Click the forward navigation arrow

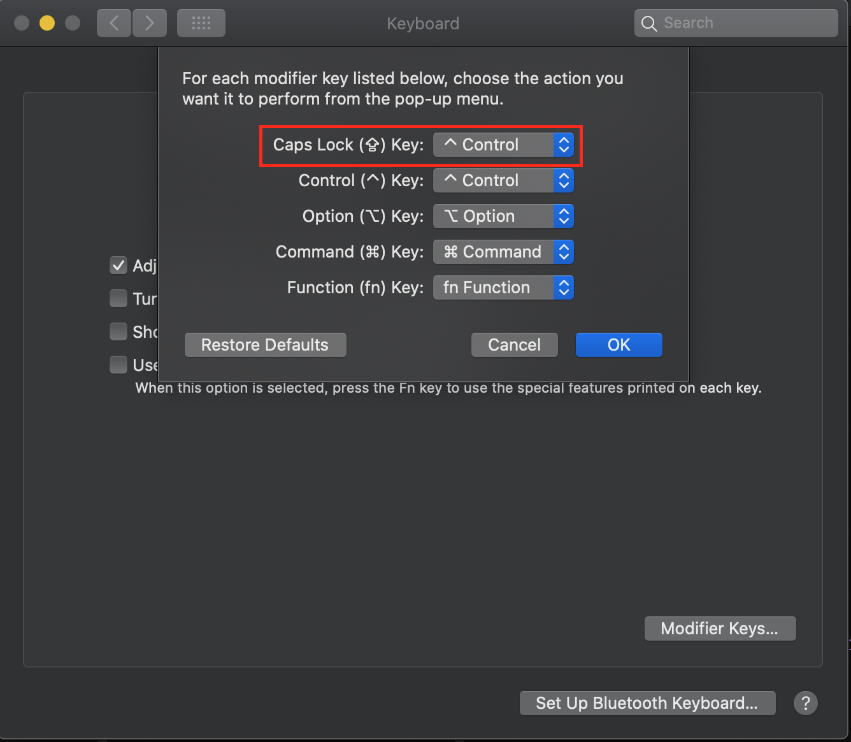150,24
